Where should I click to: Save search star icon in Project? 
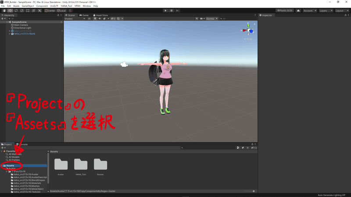click(247, 148)
